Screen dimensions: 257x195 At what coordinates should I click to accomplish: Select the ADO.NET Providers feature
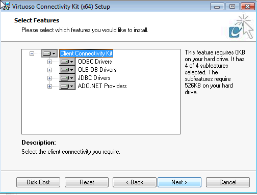pos(102,86)
